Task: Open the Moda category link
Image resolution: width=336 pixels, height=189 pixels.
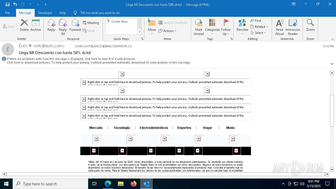Action: click(230, 128)
